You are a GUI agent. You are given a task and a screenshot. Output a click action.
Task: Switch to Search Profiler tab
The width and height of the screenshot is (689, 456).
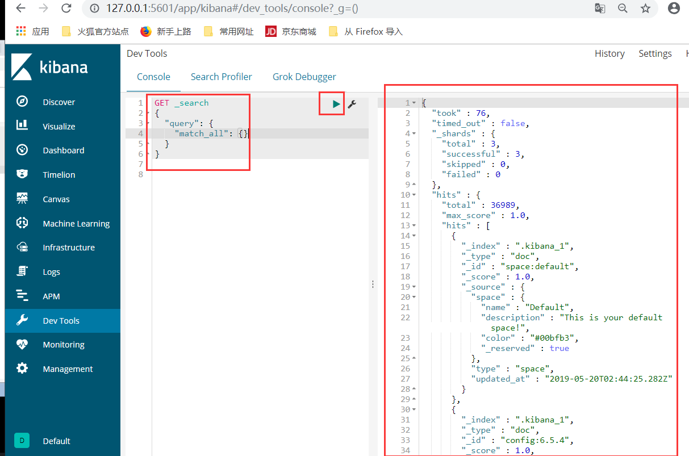[221, 77]
